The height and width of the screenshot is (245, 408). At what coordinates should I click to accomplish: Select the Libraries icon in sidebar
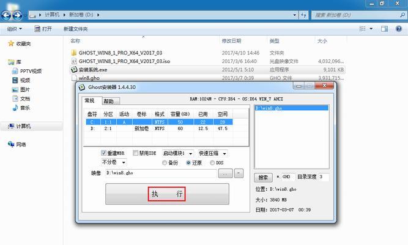point(11,62)
